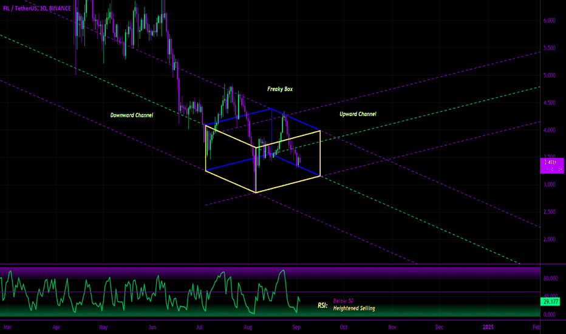Select the RSI: text label

(x=322, y=305)
